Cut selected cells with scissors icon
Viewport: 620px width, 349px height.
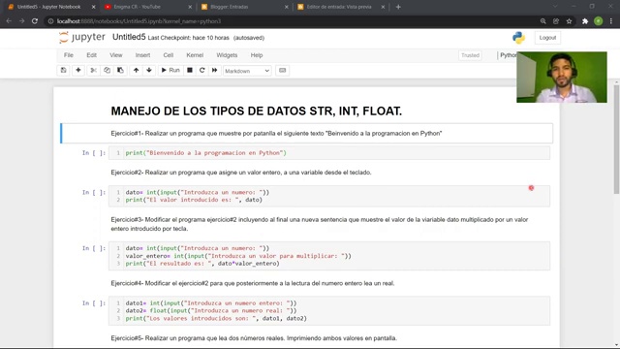93,71
